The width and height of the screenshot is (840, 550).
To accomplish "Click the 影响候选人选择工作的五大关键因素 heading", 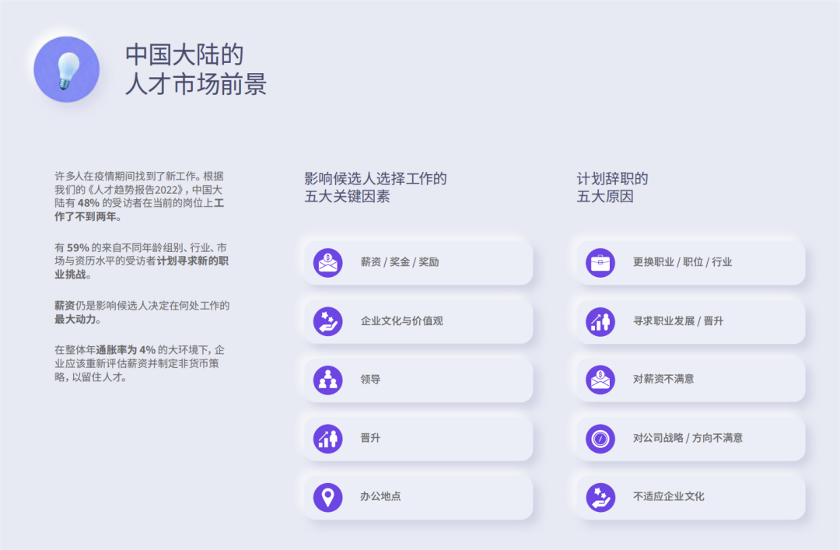I will tap(375, 186).
